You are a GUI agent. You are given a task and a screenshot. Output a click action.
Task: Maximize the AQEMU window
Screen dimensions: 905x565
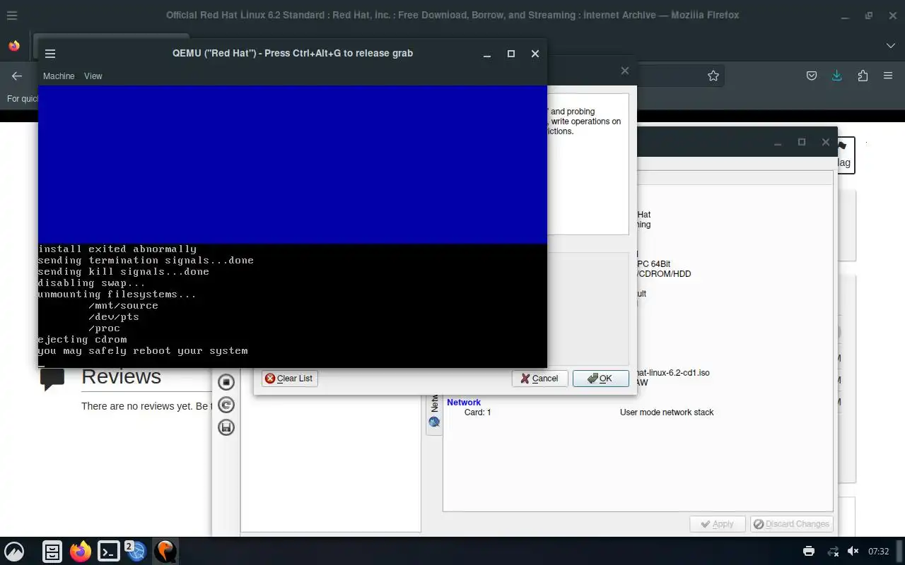pos(802,142)
